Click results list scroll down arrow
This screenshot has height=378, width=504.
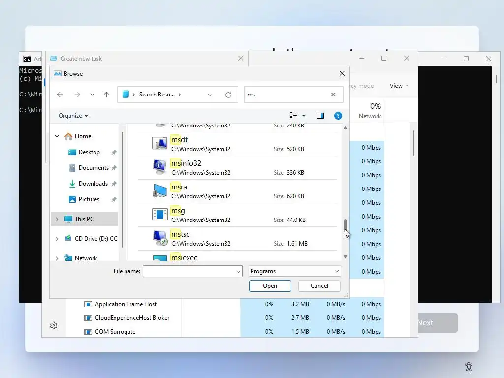(346, 257)
